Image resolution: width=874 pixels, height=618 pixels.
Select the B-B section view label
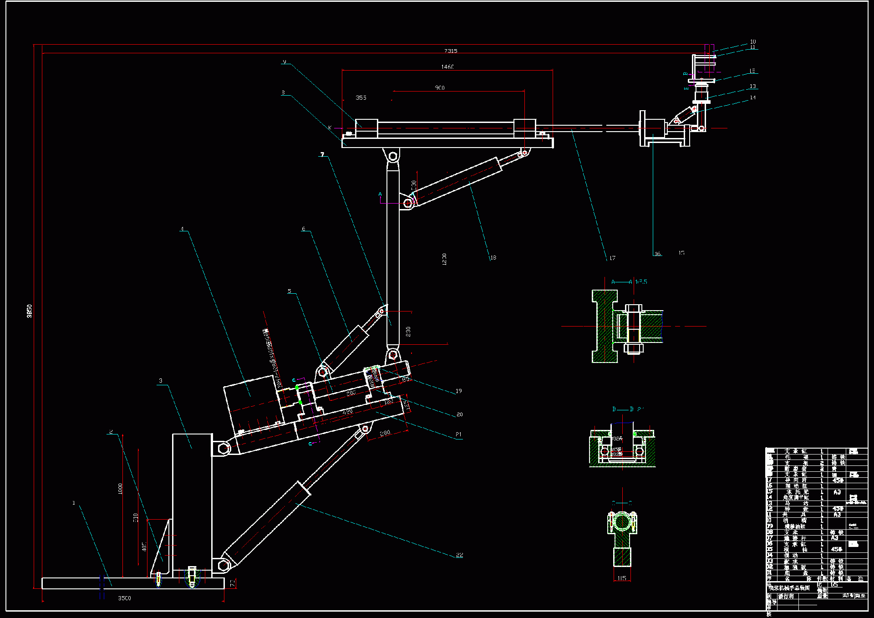coord(623,409)
